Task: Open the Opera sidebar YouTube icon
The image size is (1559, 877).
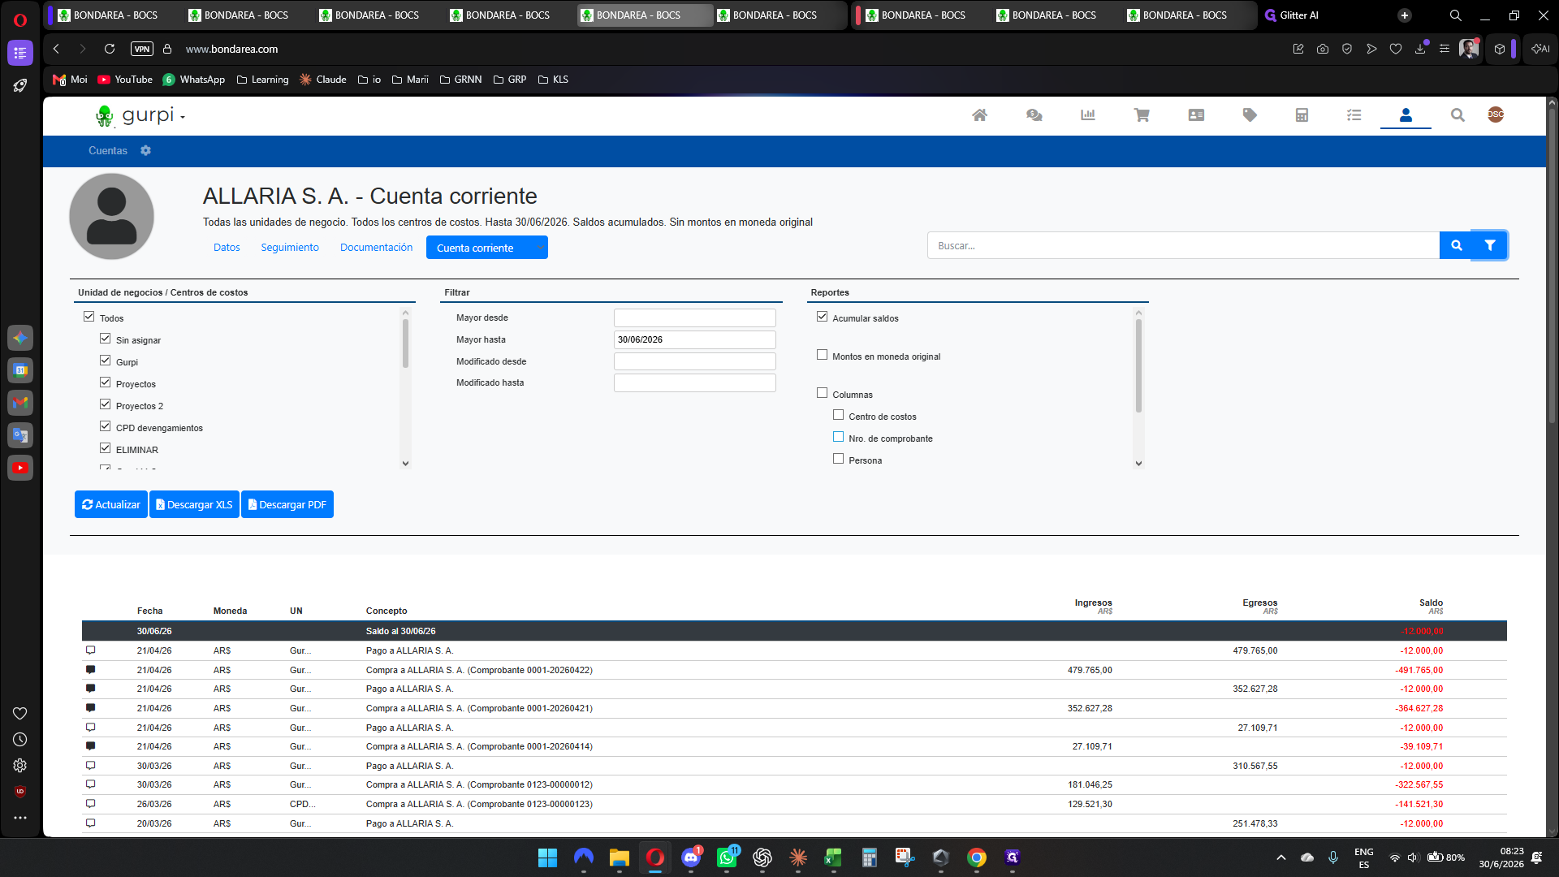Action: tap(20, 468)
